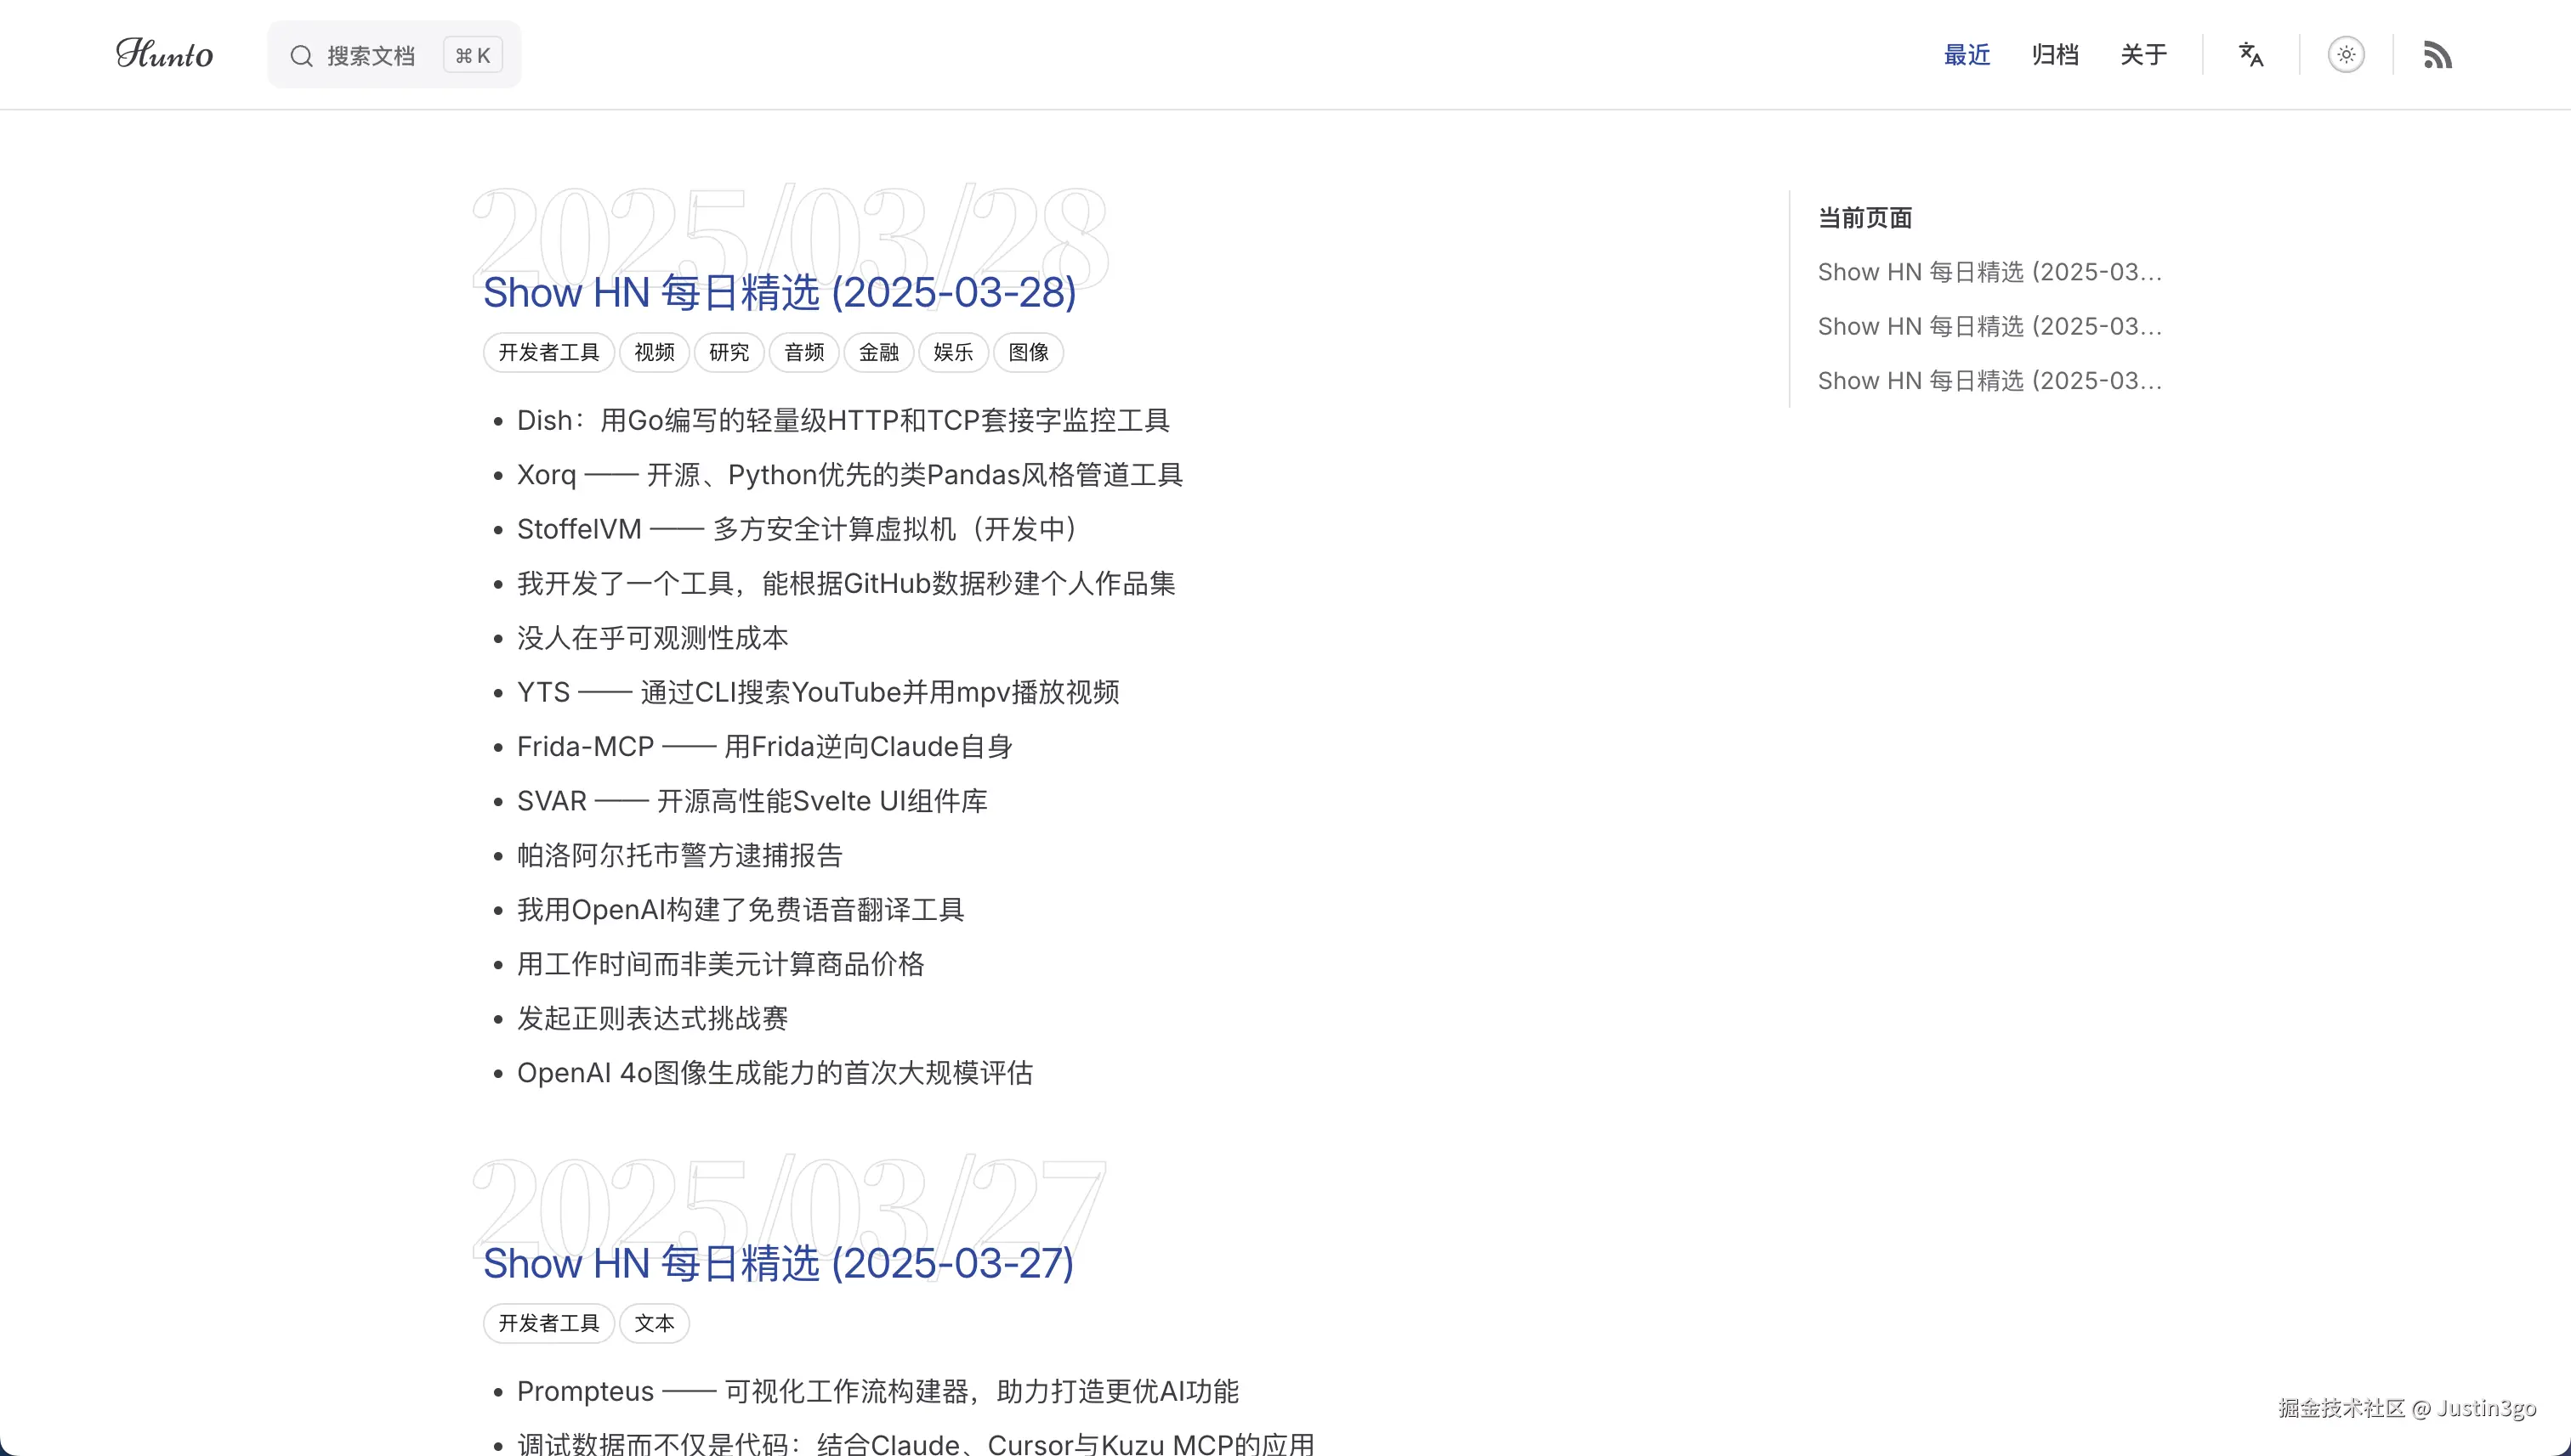This screenshot has height=1456, width=2571.
Task: Click the ⌘K shortcut badge
Action: [473, 56]
